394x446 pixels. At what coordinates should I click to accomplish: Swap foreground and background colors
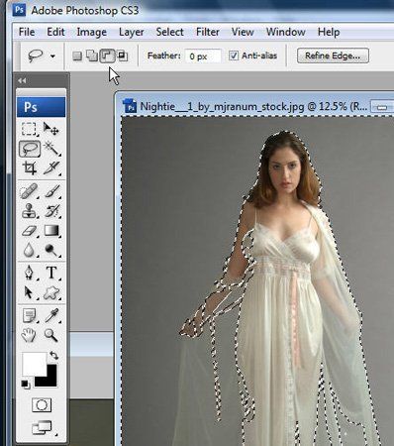[x=53, y=356]
